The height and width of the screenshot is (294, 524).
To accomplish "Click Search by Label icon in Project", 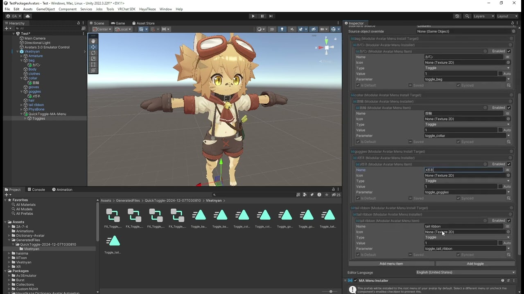I will [312, 195].
